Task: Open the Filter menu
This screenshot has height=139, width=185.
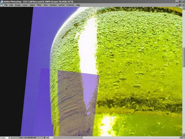Action: coord(39,5)
